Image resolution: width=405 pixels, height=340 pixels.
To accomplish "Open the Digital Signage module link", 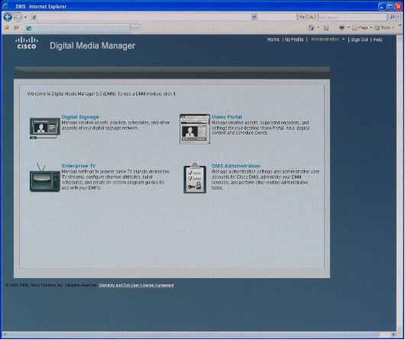I will coord(80,117).
